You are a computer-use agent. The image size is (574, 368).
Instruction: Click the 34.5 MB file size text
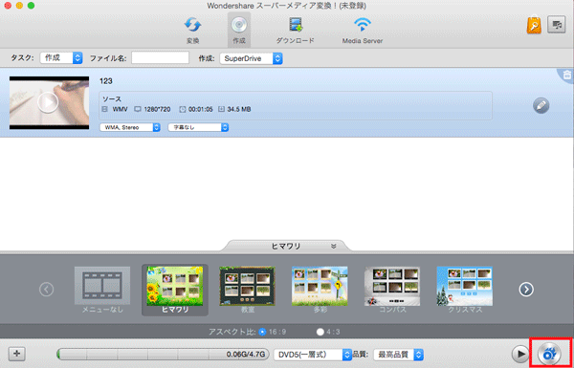[239, 109]
